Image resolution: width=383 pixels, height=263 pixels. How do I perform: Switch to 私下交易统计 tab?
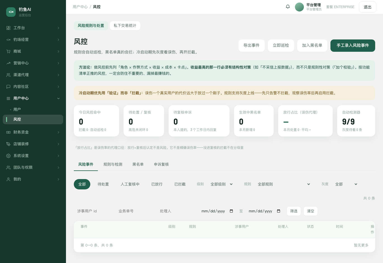[x=125, y=25]
